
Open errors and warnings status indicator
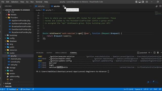[2, 89]
